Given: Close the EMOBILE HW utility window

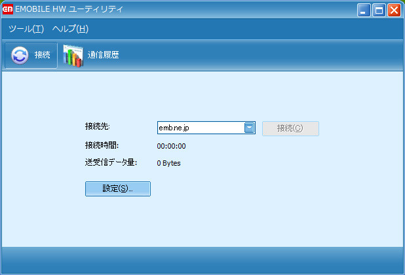Looking at the screenshot, I should tap(394, 10).
